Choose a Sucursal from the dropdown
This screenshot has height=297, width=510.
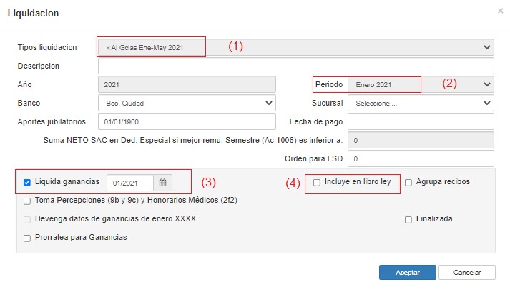(421, 103)
